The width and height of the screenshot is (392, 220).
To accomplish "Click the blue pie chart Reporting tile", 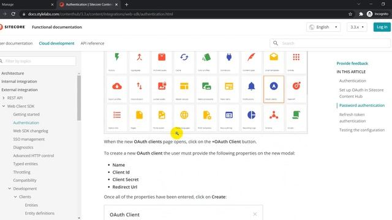I will click(251, 118).
